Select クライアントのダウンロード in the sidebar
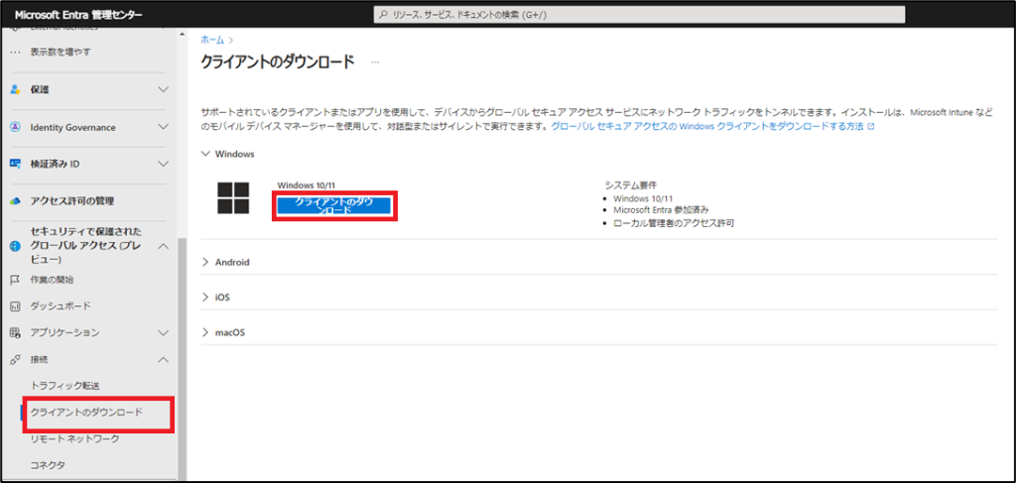Screen dimensions: 1016x483 click(x=86, y=412)
